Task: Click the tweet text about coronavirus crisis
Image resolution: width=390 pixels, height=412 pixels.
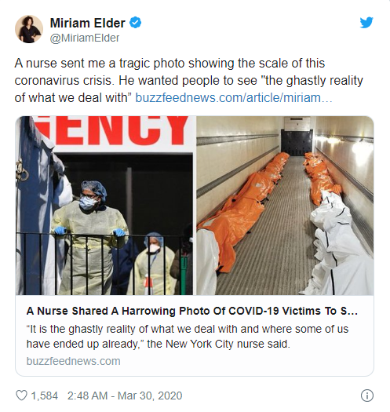Action: (188, 80)
